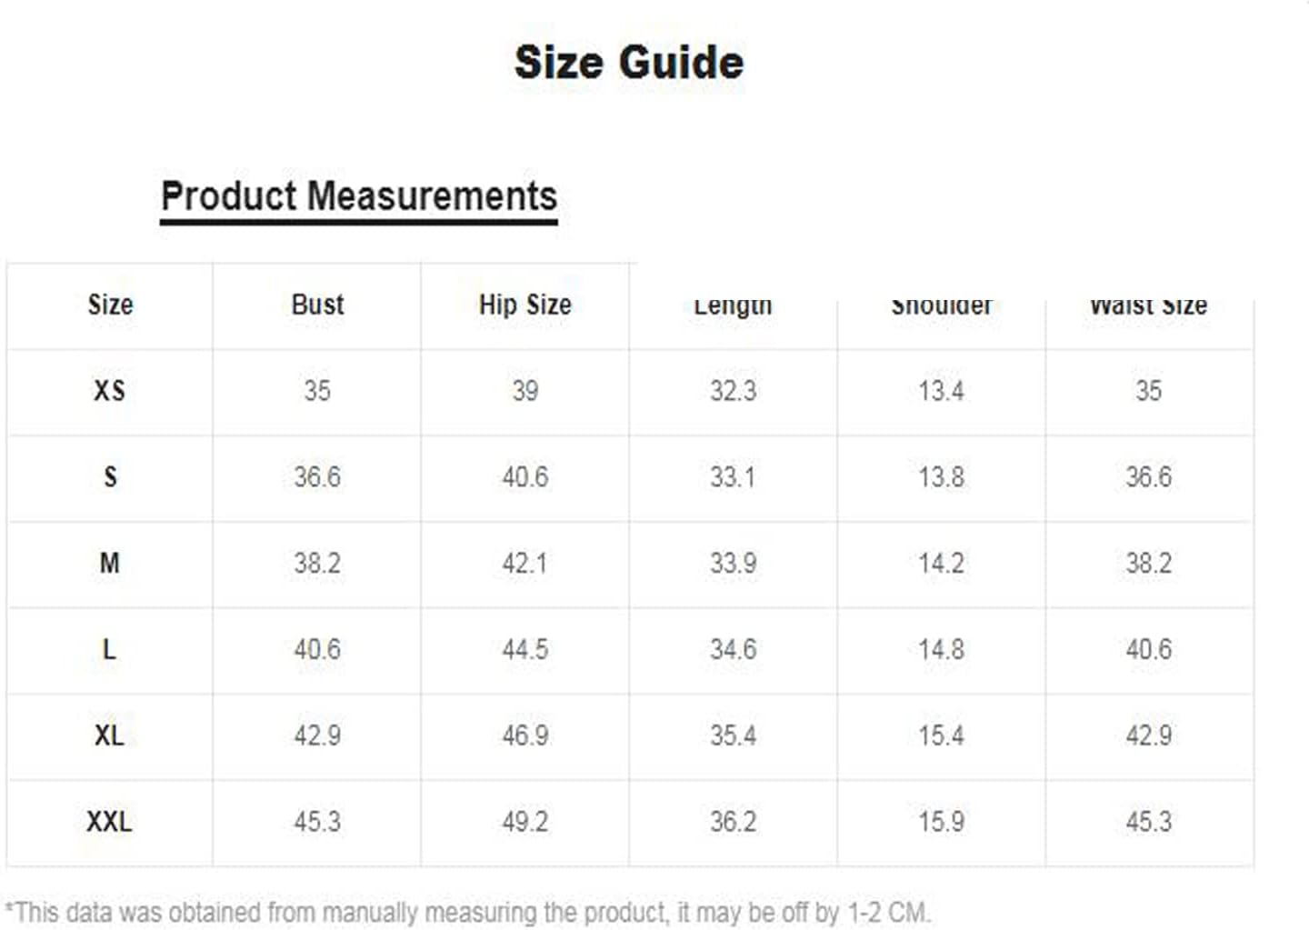Image resolution: width=1309 pixels, height=930 pixels.
Task: Select the M size row label
Action: tap(109, 564)
